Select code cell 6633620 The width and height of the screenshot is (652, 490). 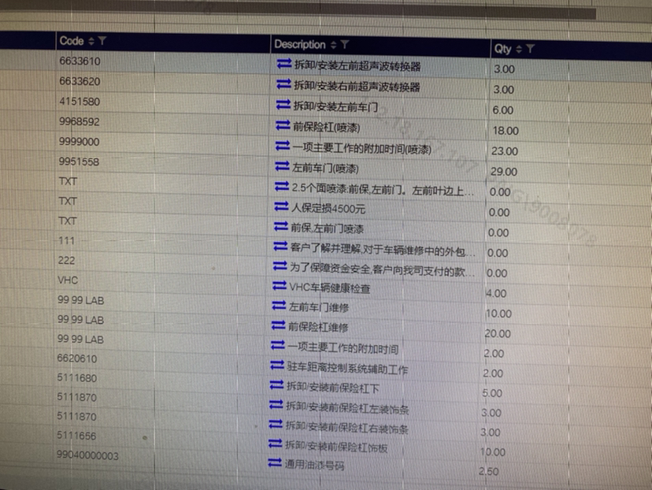[80, 81]
